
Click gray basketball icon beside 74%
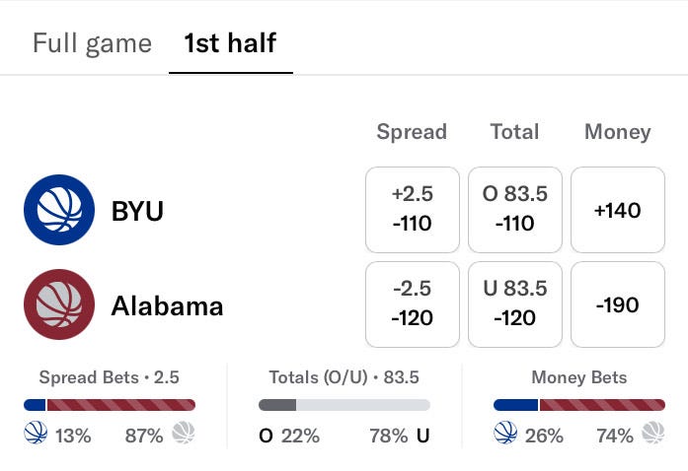[x=653, y=433]
